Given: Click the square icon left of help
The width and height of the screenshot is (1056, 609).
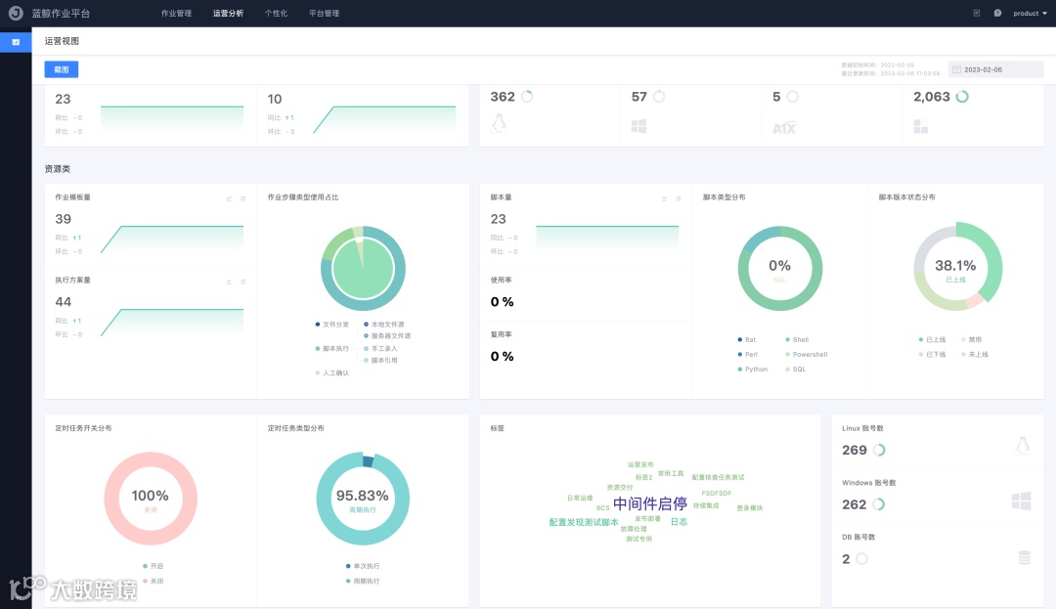Looking at the screenshot, I should tap(977, 13).
